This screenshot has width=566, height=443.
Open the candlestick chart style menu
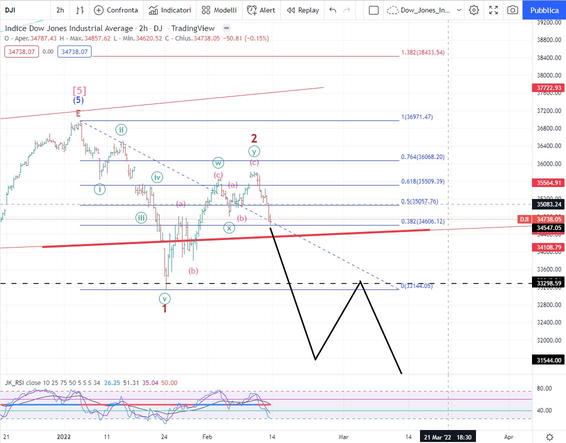80,10
